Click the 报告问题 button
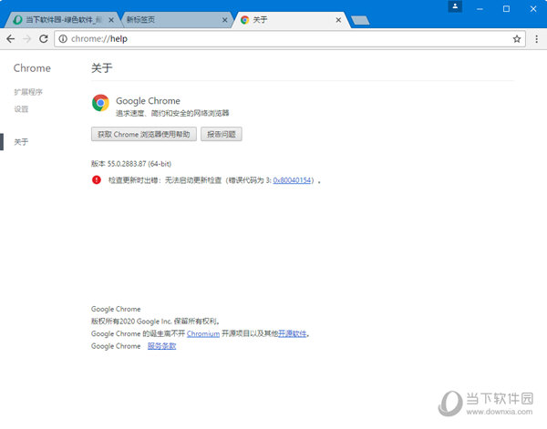The width and height of the screenshot is (547, 429). coord(221,134)
